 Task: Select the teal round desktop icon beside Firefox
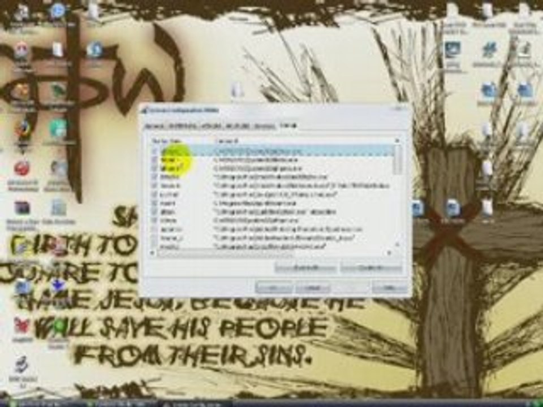point(58,128)
